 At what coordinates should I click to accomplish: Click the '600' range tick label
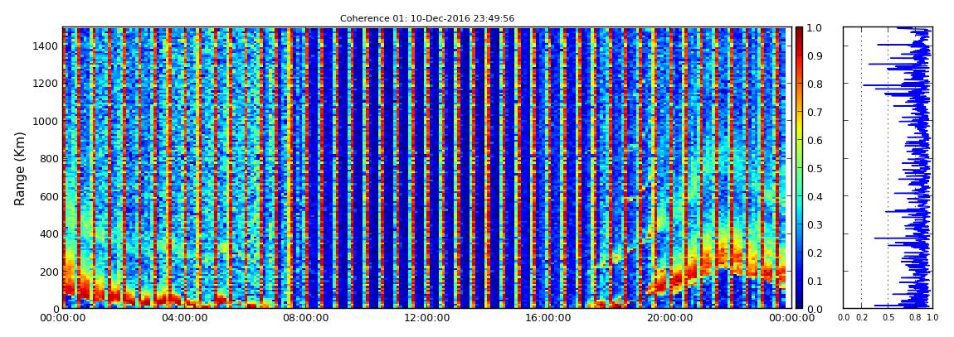coord(49,196)
